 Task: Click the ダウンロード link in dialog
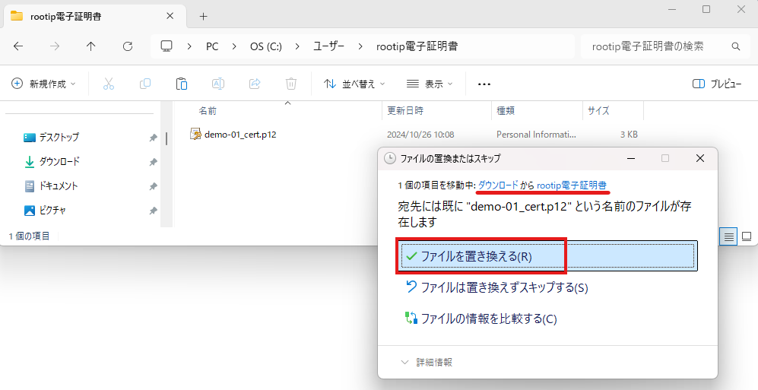click(x=499, y=185)
